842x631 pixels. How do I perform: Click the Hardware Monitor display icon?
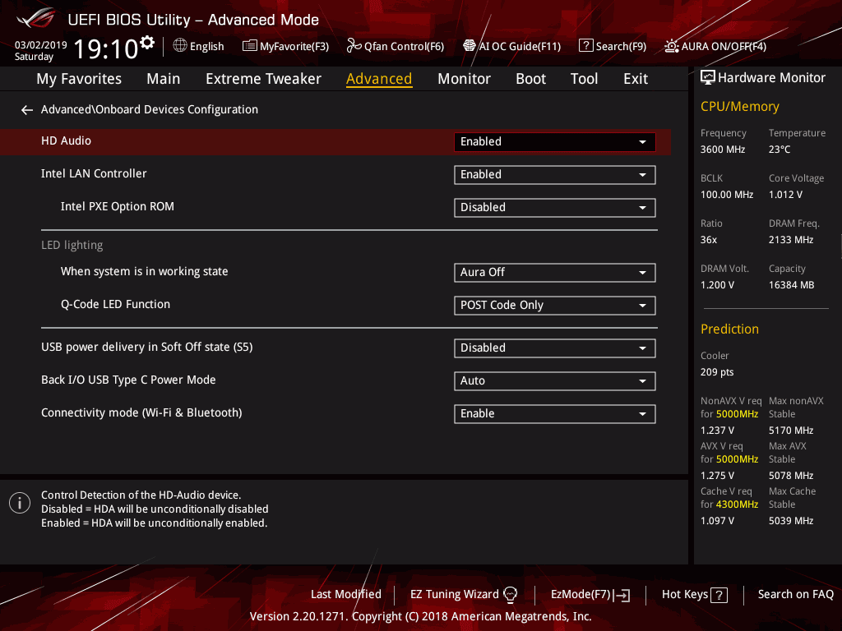[708, 78]
